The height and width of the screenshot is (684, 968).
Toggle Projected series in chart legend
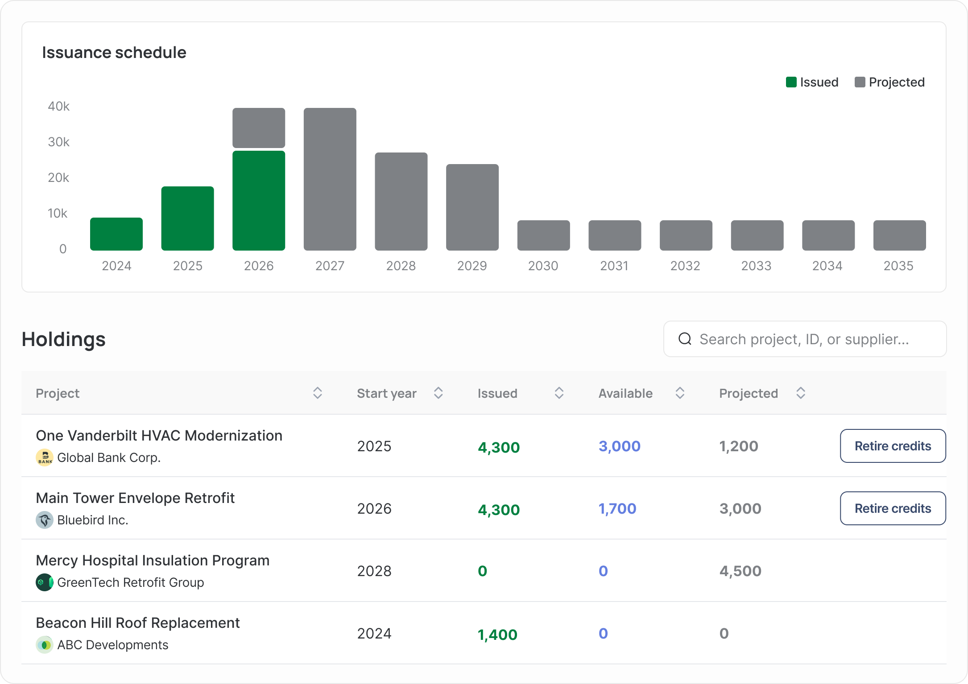[889, 82]
